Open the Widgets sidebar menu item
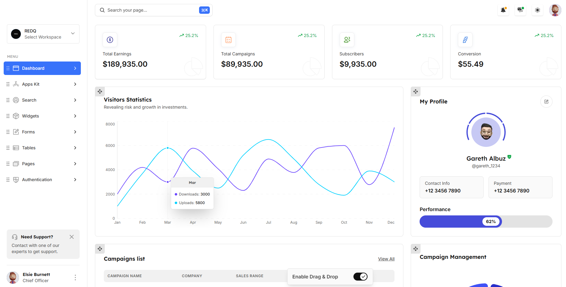 pyautogui.click(x=31, y=116)
